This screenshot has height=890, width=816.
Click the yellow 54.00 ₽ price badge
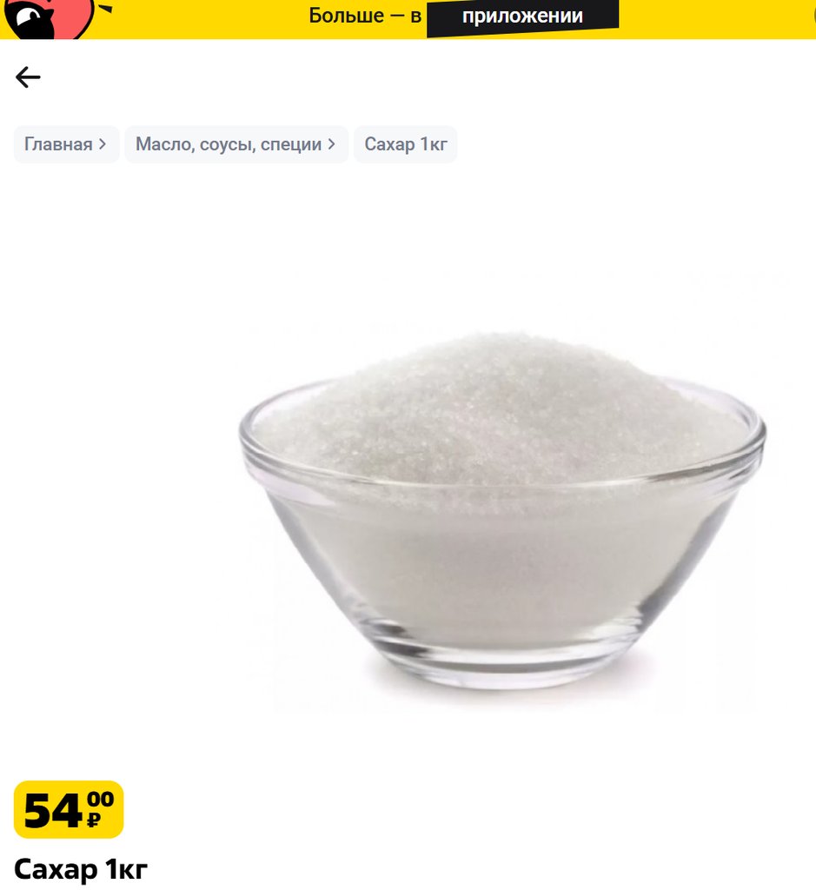click(69, 809)
